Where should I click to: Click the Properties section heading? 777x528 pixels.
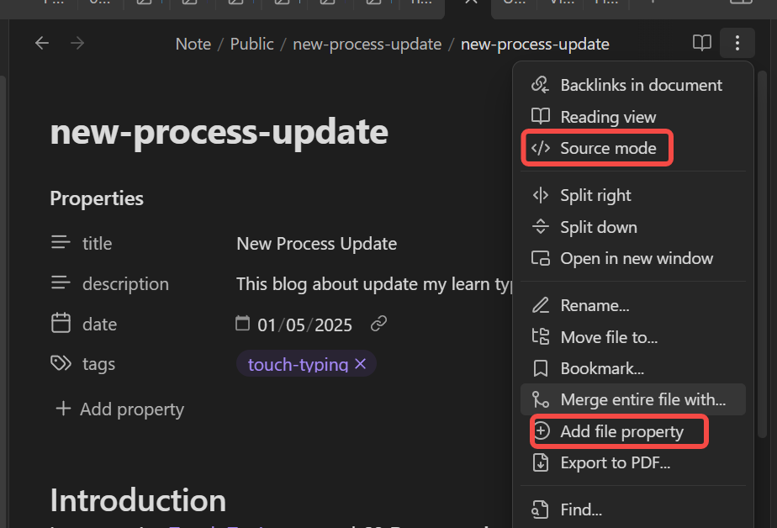[97, 198]
